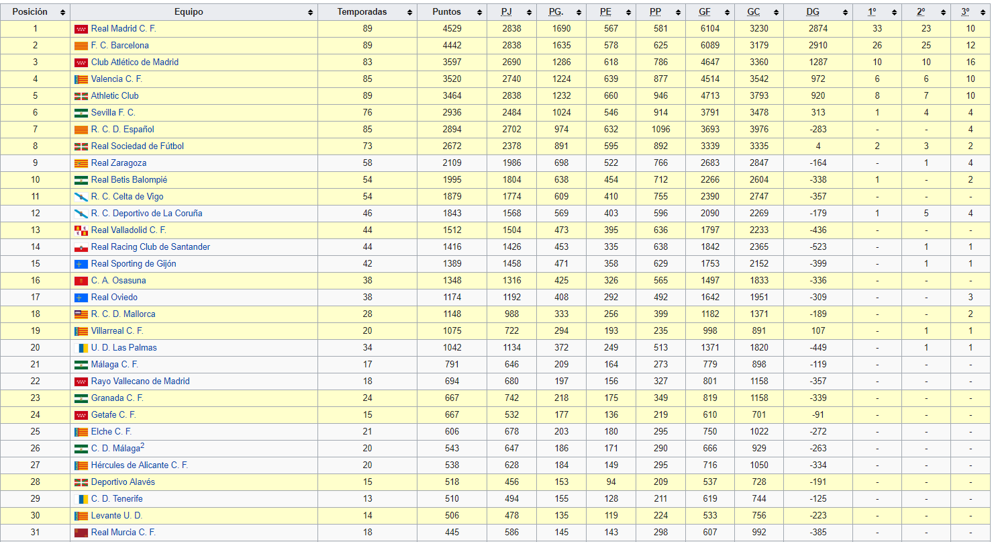Click the Canary Islands flag beside U. D. Las Palmas

coord(84,348)
